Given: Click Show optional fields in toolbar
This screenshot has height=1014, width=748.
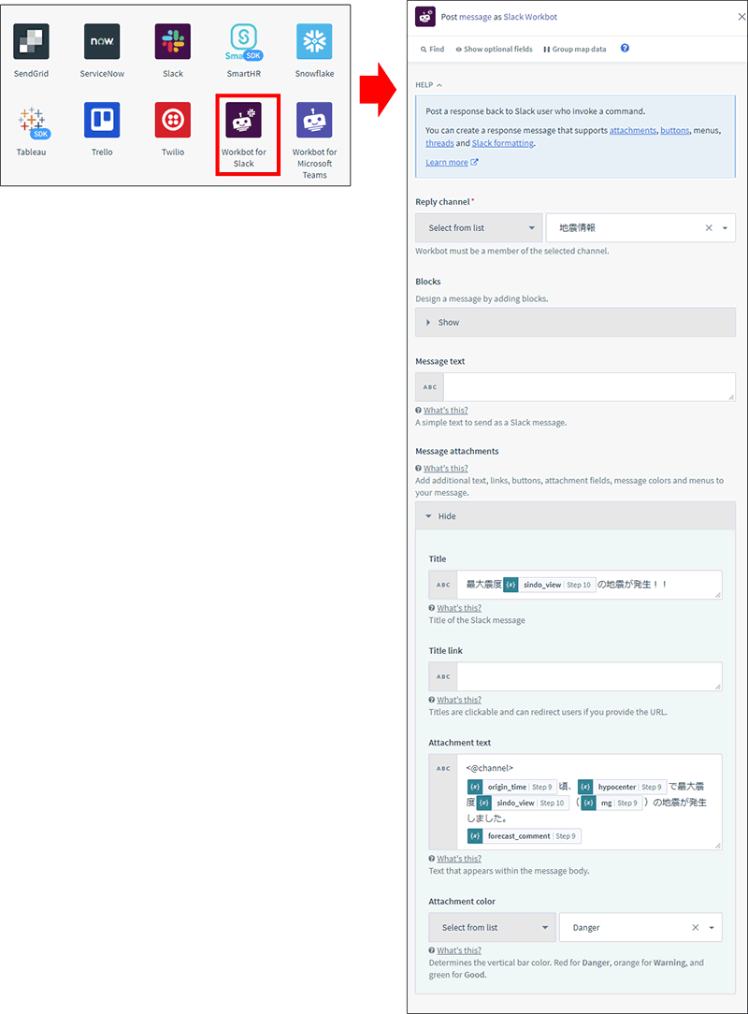Looking at the screenshot, I should (495, 50).
